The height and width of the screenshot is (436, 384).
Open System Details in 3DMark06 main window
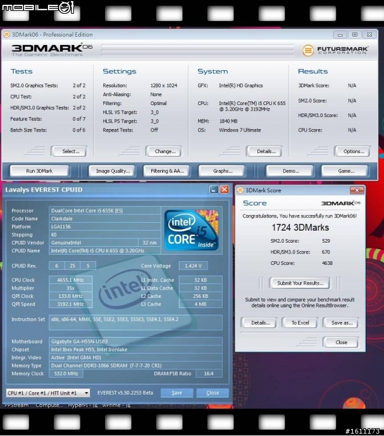point(266,151)
